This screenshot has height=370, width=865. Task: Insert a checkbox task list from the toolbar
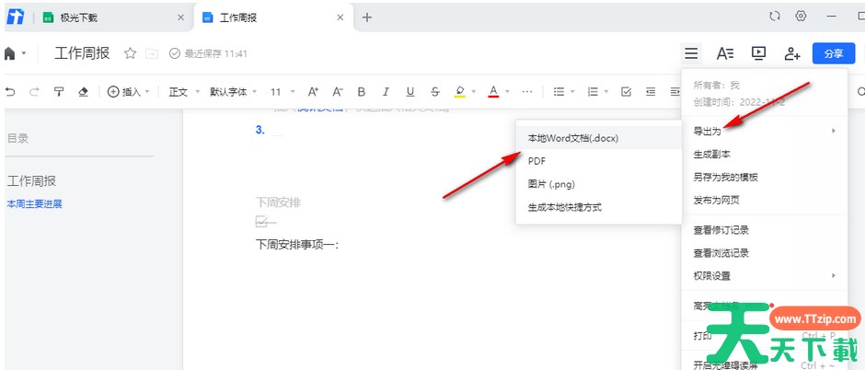tap(626, 92)
